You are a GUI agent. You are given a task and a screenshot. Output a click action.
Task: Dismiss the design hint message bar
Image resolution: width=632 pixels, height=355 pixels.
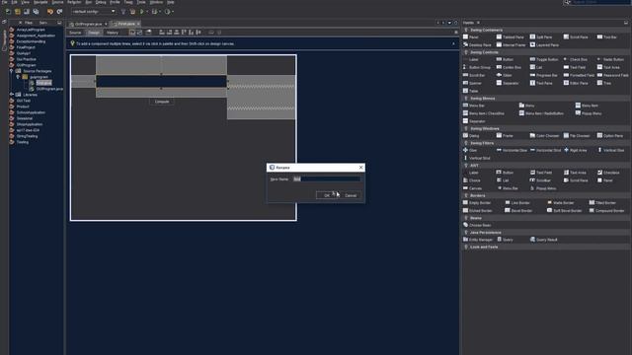pos(453,43)
